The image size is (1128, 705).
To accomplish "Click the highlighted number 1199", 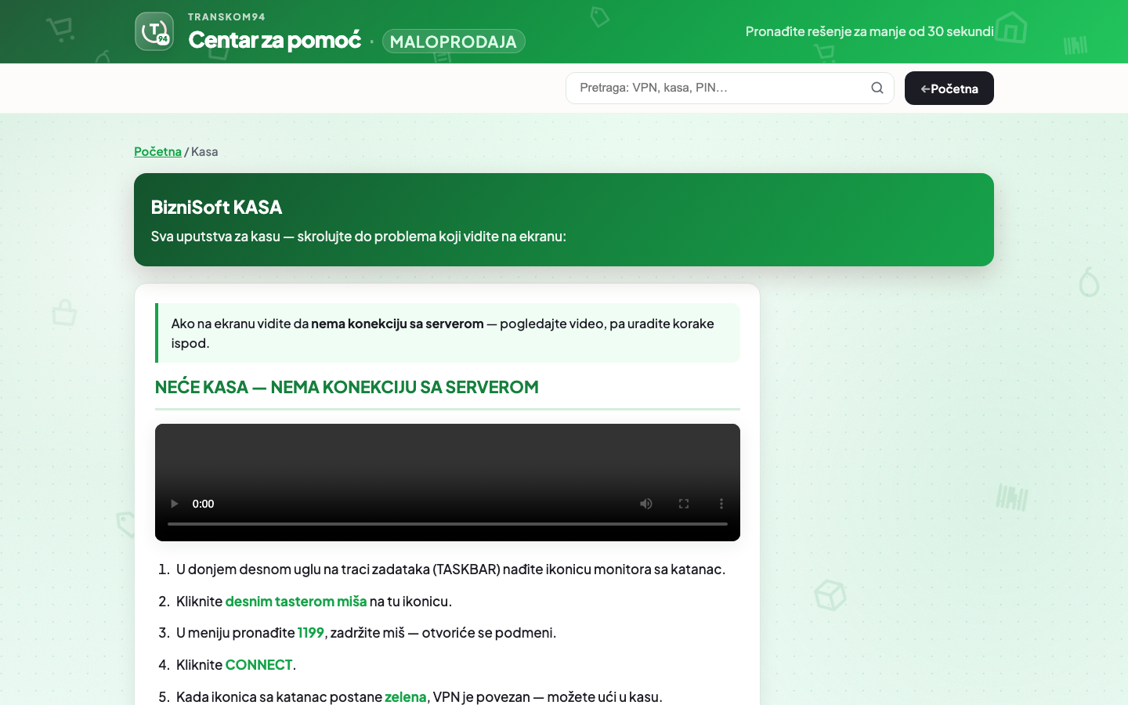I will [x=311, y=632].
